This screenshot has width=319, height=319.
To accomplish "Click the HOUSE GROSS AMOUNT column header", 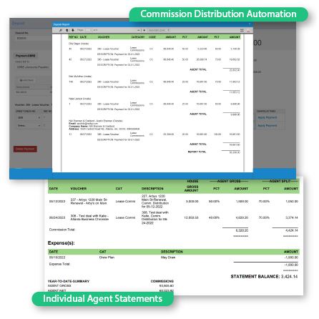I will click(192, 186).
